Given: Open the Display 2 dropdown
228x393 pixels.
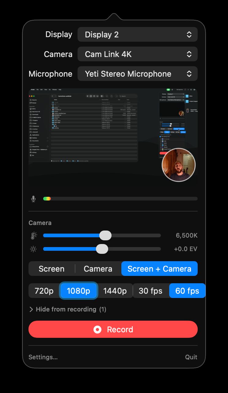Looking at the screenshot, I should 137,34.
